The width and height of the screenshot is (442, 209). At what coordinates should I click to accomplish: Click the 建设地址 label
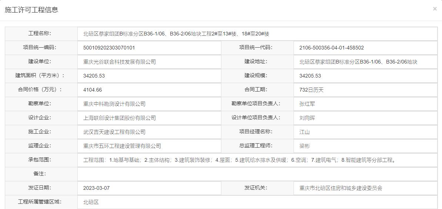click(x=256, y=61)
